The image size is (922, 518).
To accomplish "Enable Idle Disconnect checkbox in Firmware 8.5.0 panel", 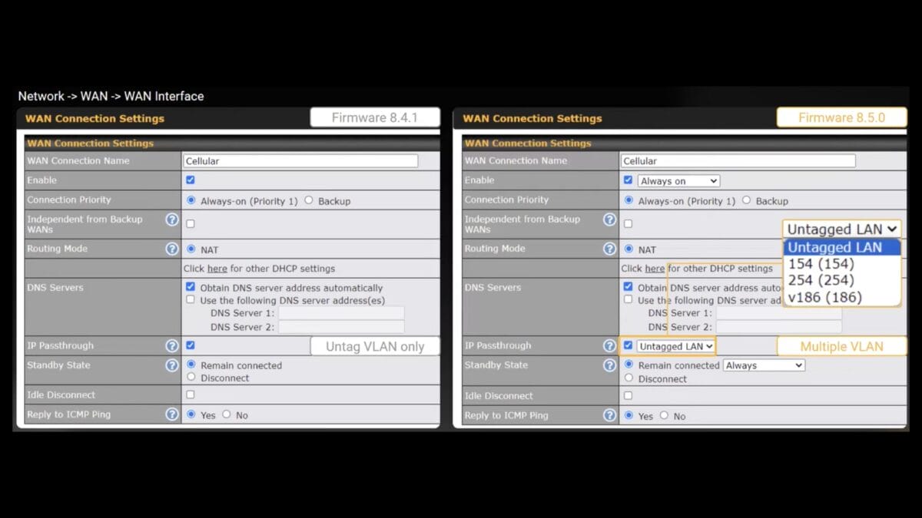I will [628, 395].
